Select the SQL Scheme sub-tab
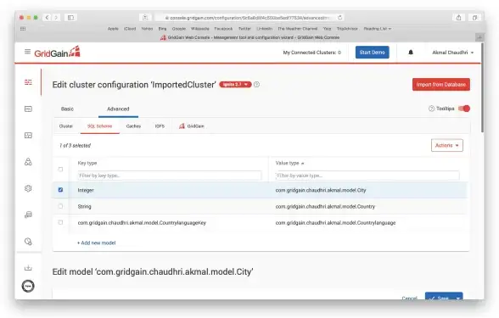Image resolution: width=499 pixels, height=318 pixels. tap(99, 126)
